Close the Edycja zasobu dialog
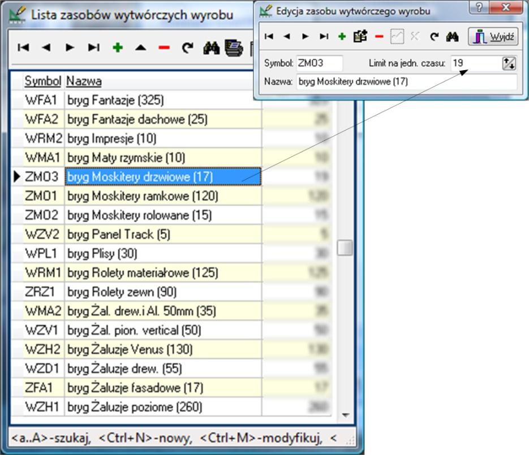 tap(506, 7)
